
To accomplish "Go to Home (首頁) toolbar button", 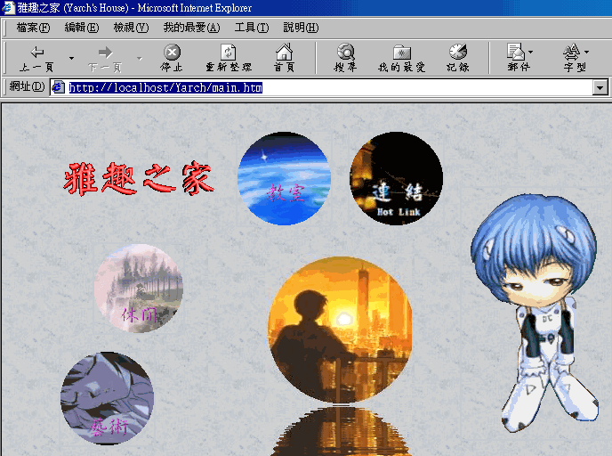I will 284,58.
